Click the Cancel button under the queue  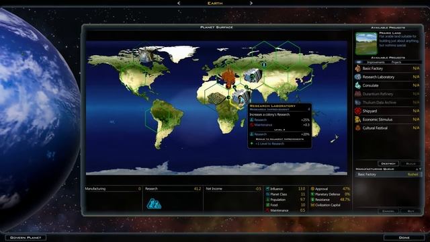(x=388, y=211)
